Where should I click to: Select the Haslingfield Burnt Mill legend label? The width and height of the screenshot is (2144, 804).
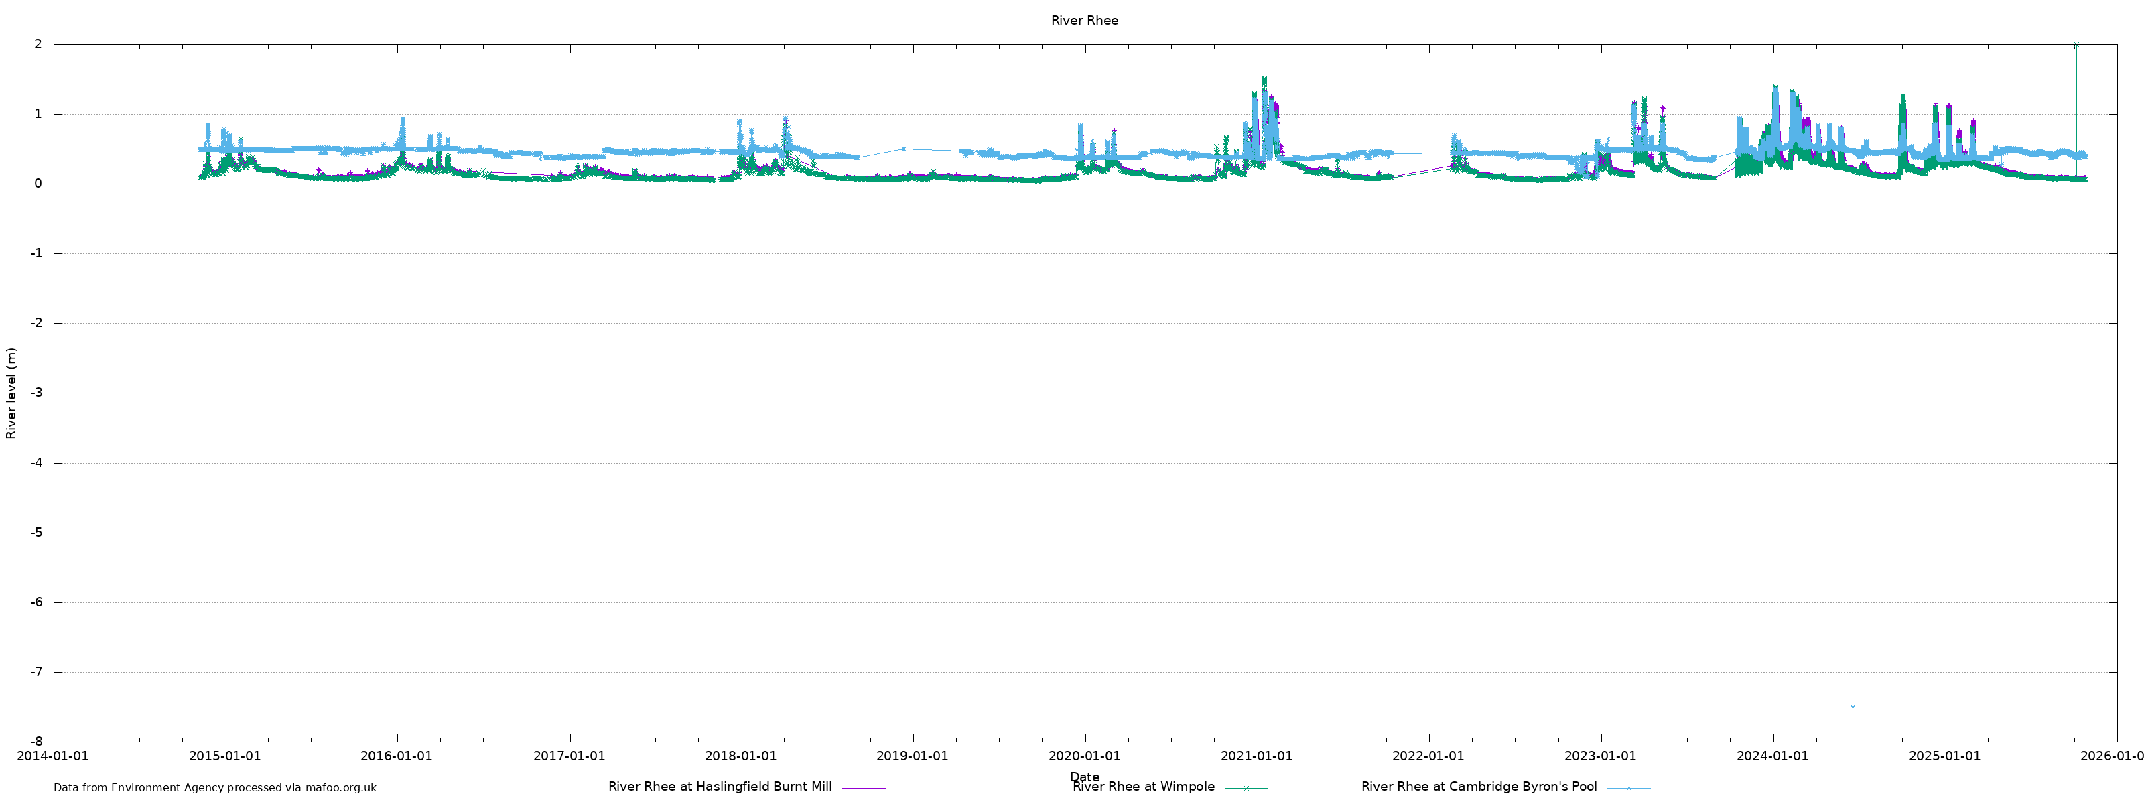pos(720,787)
